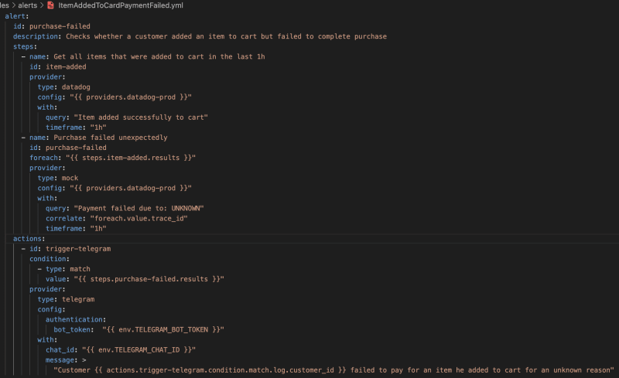Click the 'alert:' top-level key
The height and width of the screenshot is (378, 619).
click(x=17, y=16)
